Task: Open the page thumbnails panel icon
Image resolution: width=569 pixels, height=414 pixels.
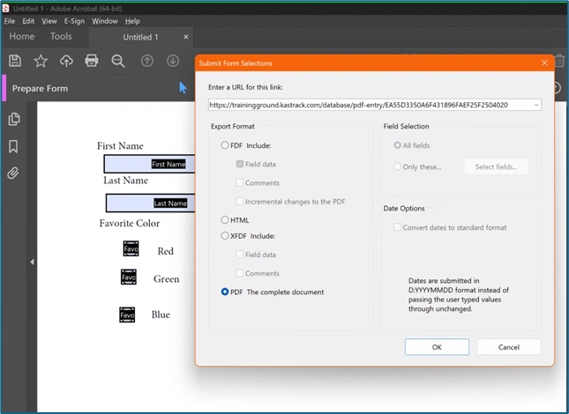Action: [14, 120]
